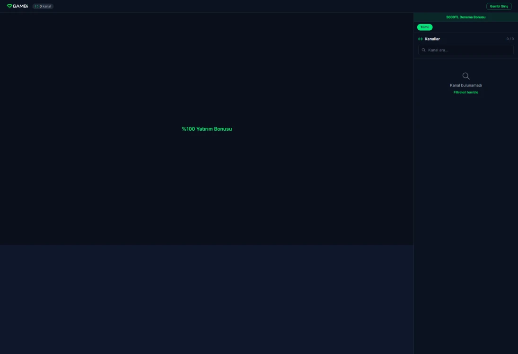Image resolution: width=518 pixels, height=354 pixels.
Task: Click the 0 / 0 channel counter
Action: tap(509, 39)
